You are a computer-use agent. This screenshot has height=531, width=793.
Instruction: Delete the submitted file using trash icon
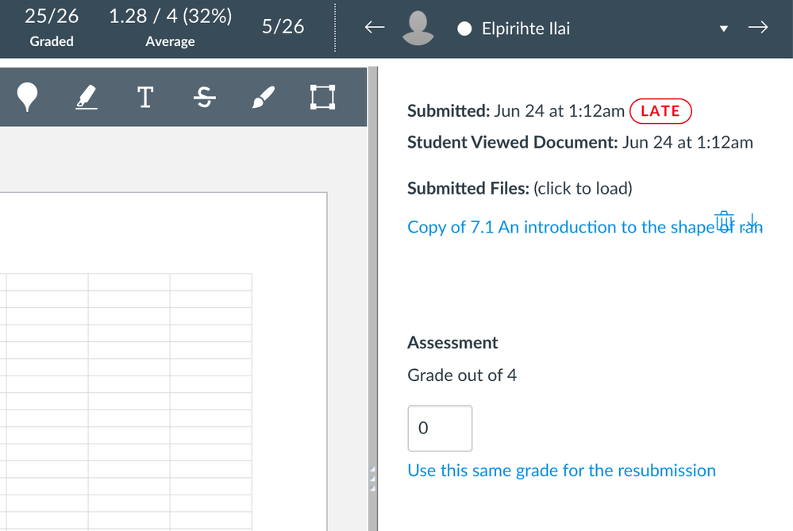pos(724,221)
